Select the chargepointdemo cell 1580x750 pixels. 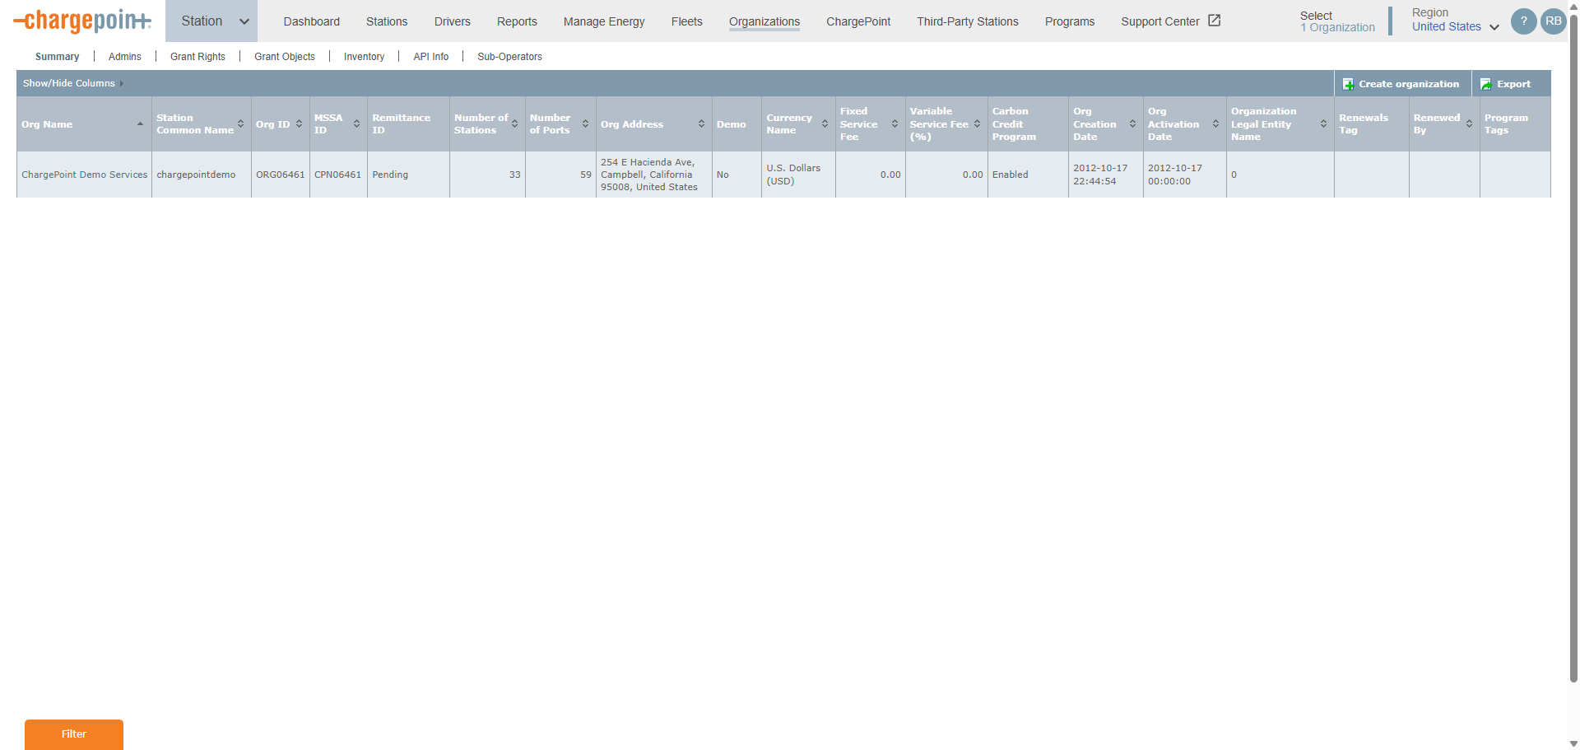point(202,175)
